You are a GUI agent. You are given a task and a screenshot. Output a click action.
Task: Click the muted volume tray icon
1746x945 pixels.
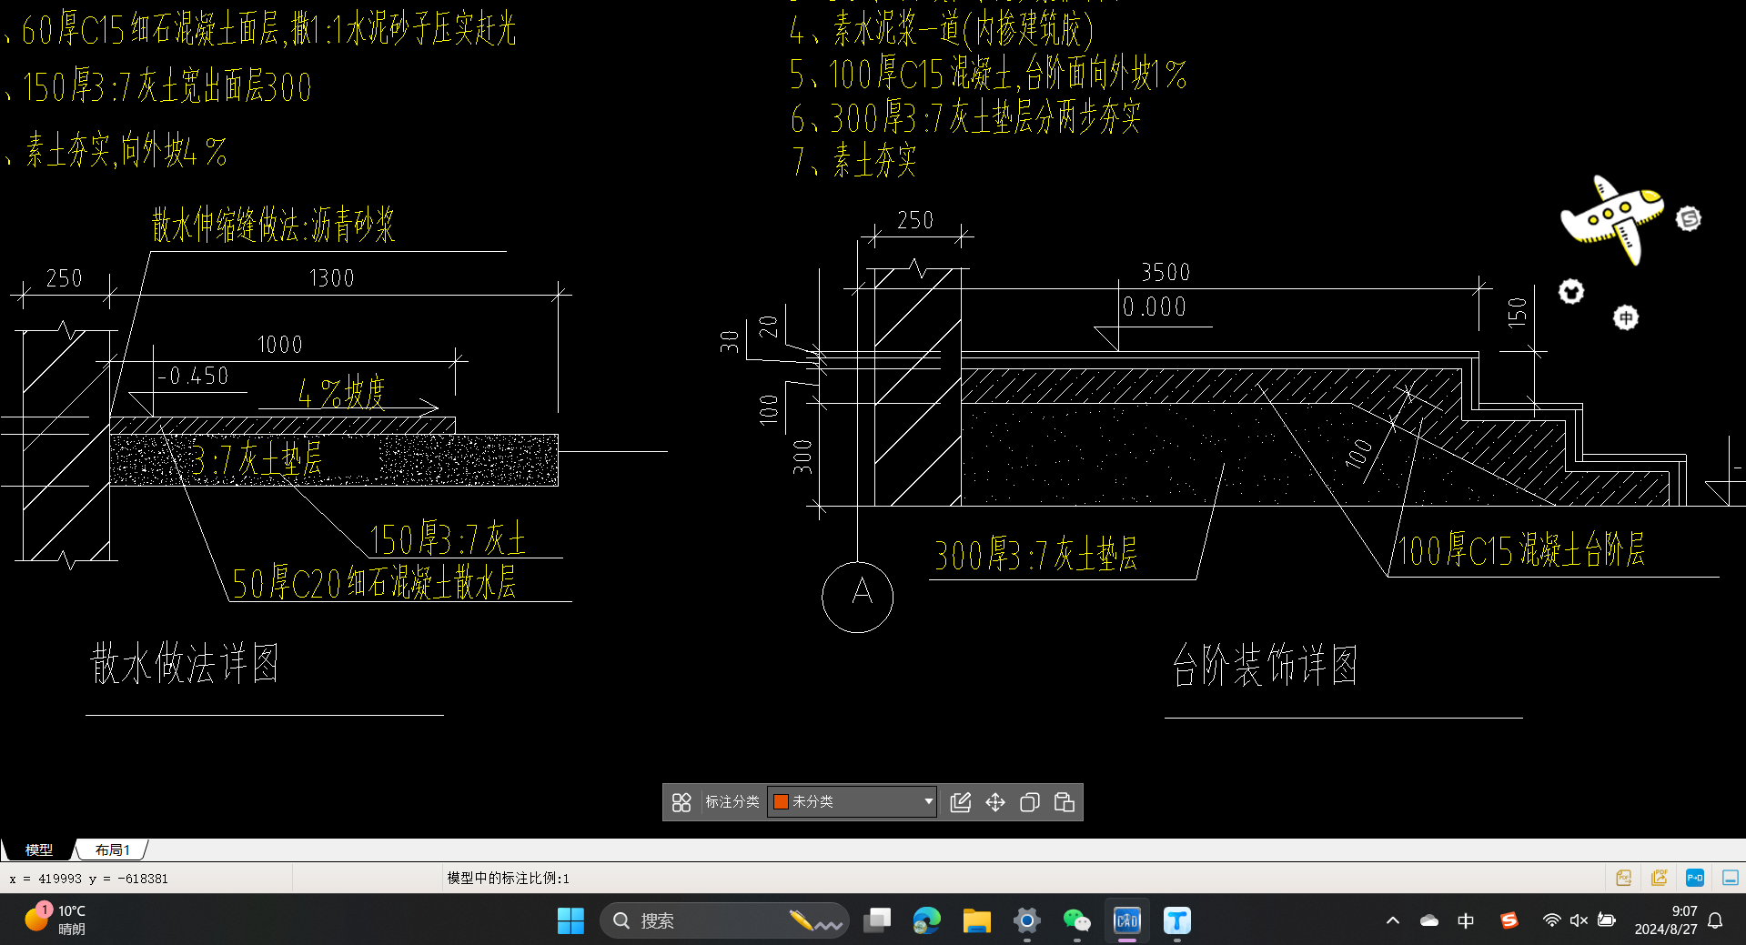click(x=1579, y=920)
